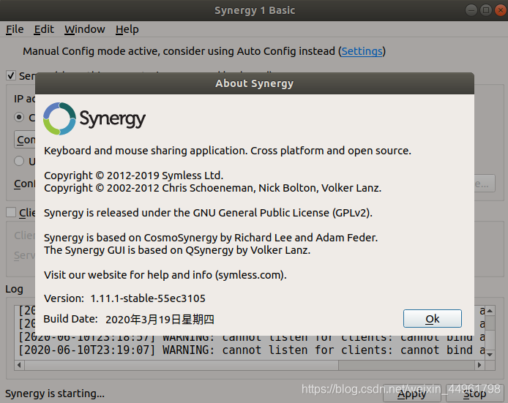This screenshot has width=508, height=403.
Task: Click the horizontal scrollbar thumb in Log
Action: click(182, 365)
